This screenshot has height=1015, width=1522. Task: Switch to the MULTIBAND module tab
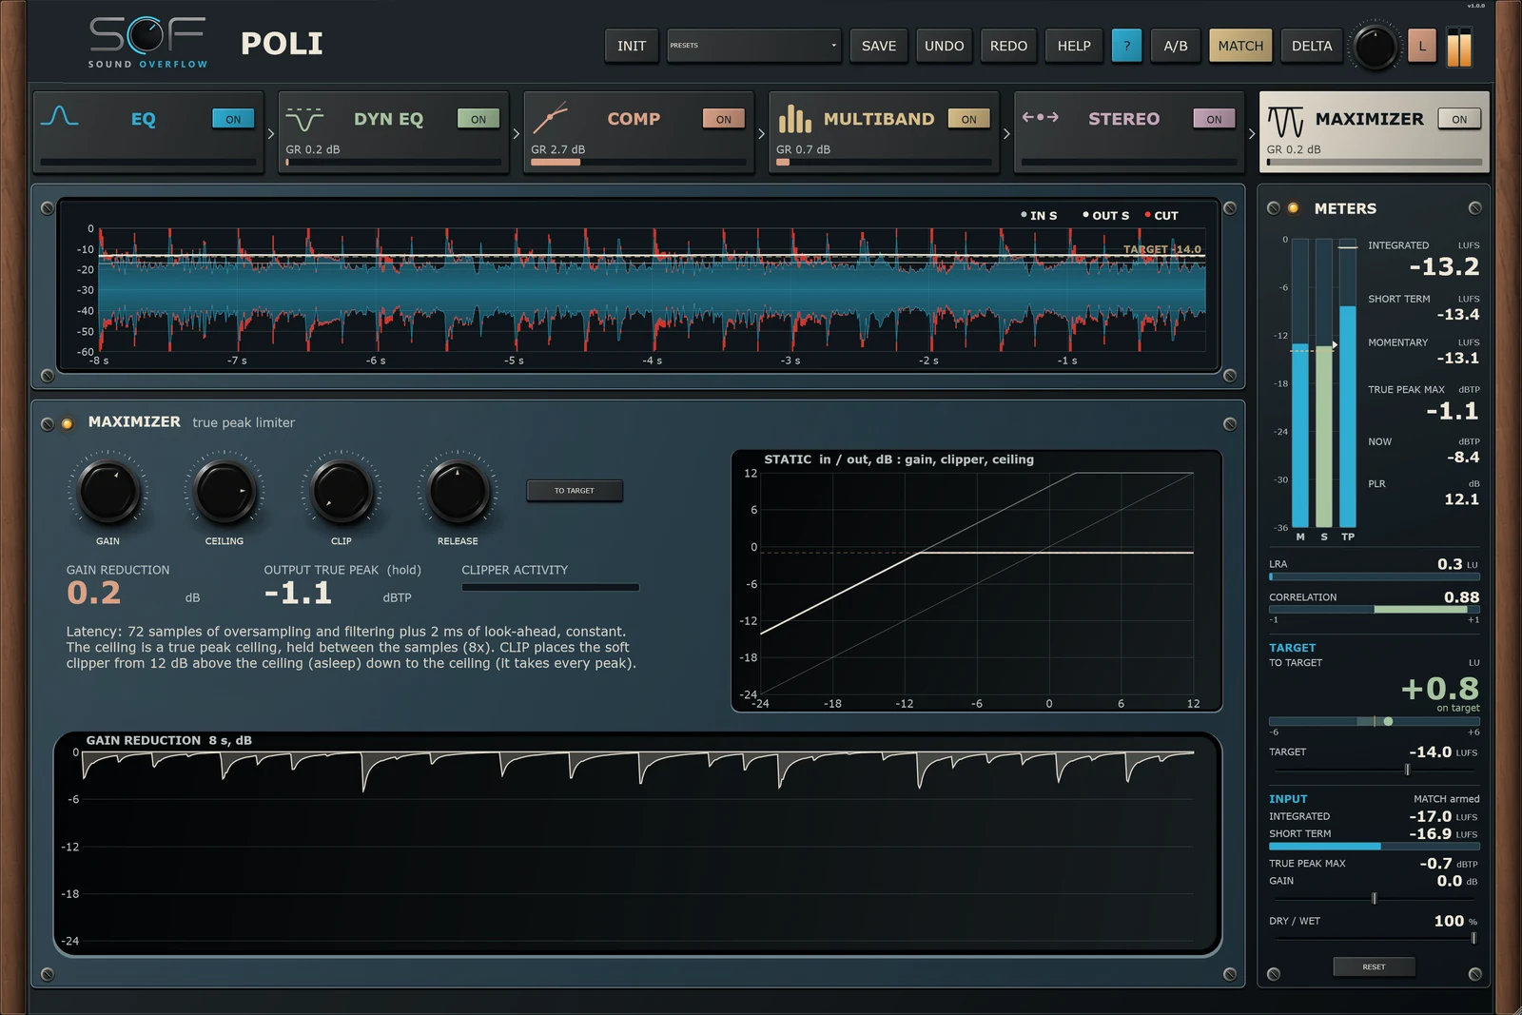click(x=884, y=132)
